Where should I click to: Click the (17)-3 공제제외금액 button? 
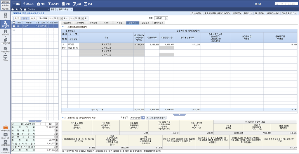click(157, 117)
